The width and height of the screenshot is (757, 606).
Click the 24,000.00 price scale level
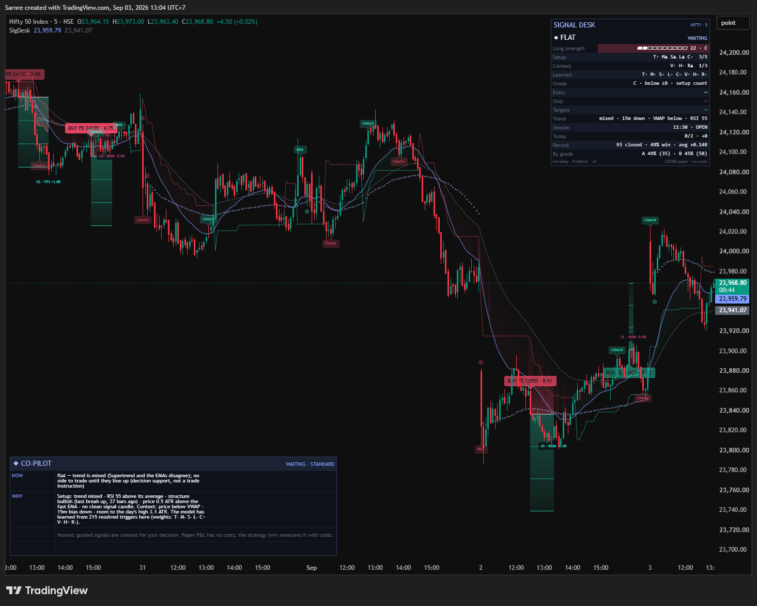point(734,251)
